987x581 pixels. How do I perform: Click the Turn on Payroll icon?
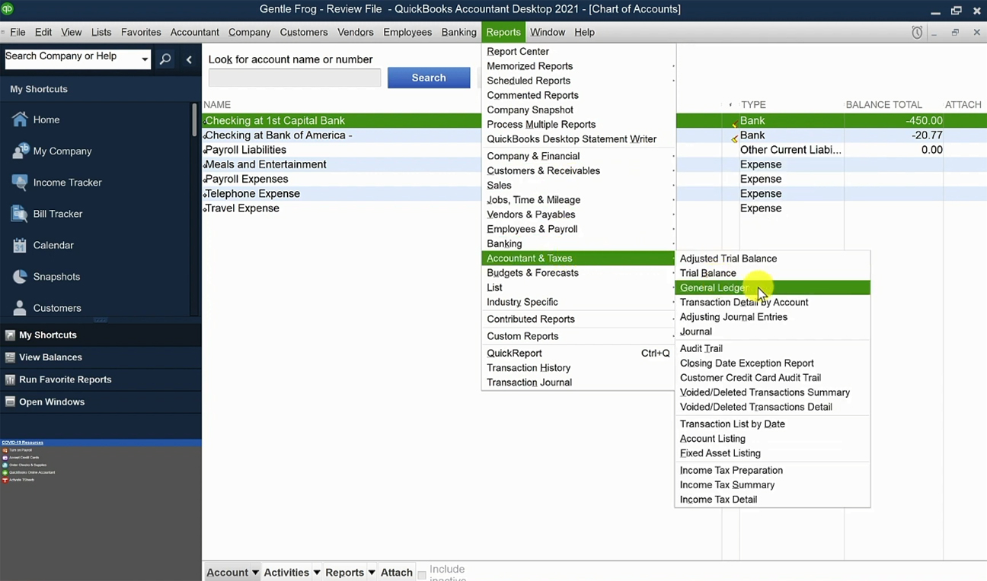point(5,450)
